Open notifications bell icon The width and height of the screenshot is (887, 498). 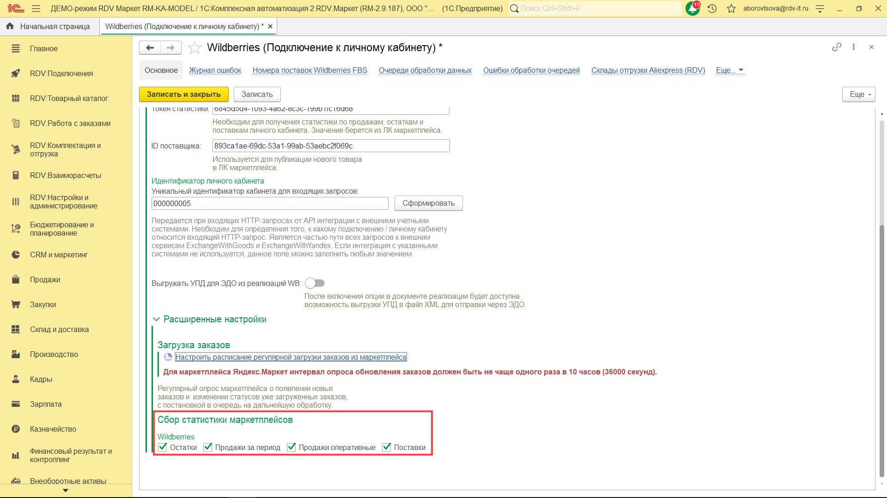(x=692, y=8)
